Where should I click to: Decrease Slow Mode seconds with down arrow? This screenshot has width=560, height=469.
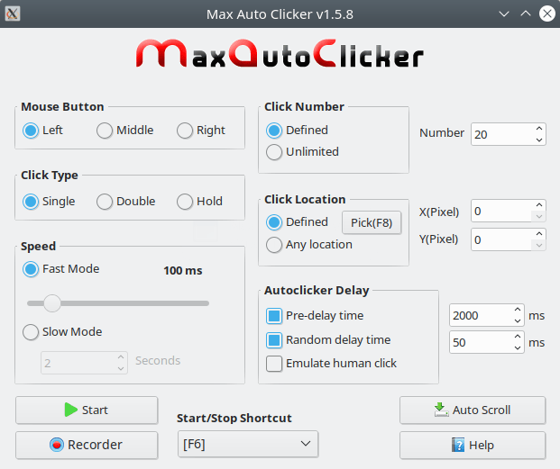pos(121,368)
